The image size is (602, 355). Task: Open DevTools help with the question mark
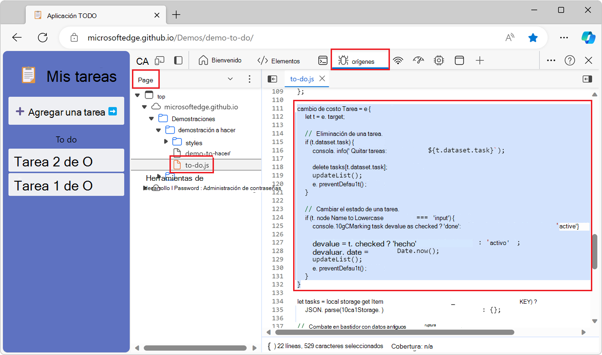(570, 60)
